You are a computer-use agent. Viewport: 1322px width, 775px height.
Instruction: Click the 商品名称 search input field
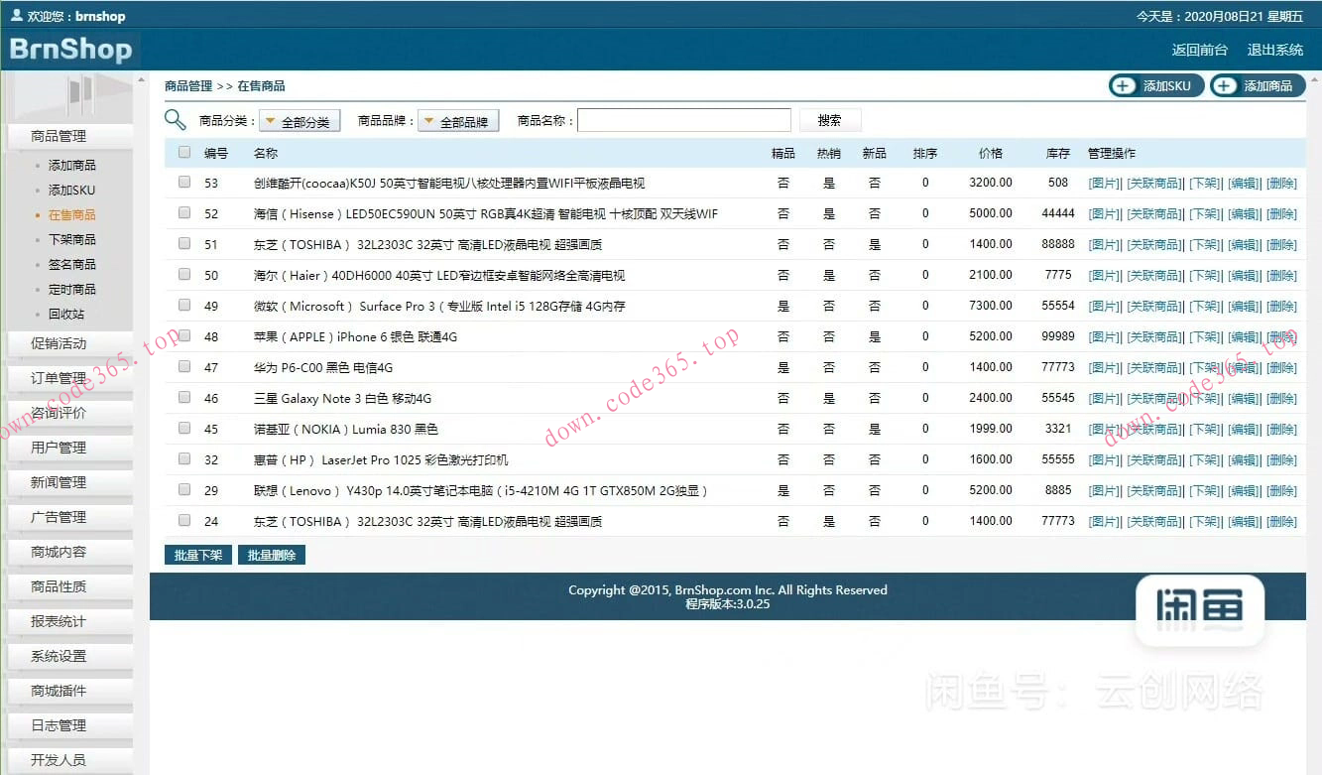coord(684,119)
